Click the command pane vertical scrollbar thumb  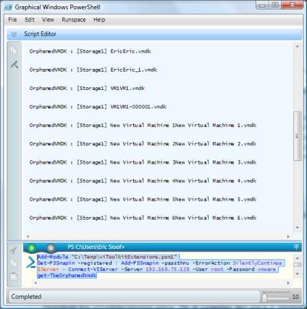(297, 265)
